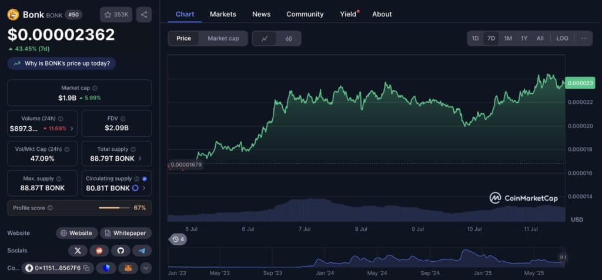Select 1D time range
The height and width of the screenshot is (280, 602).
475,38
